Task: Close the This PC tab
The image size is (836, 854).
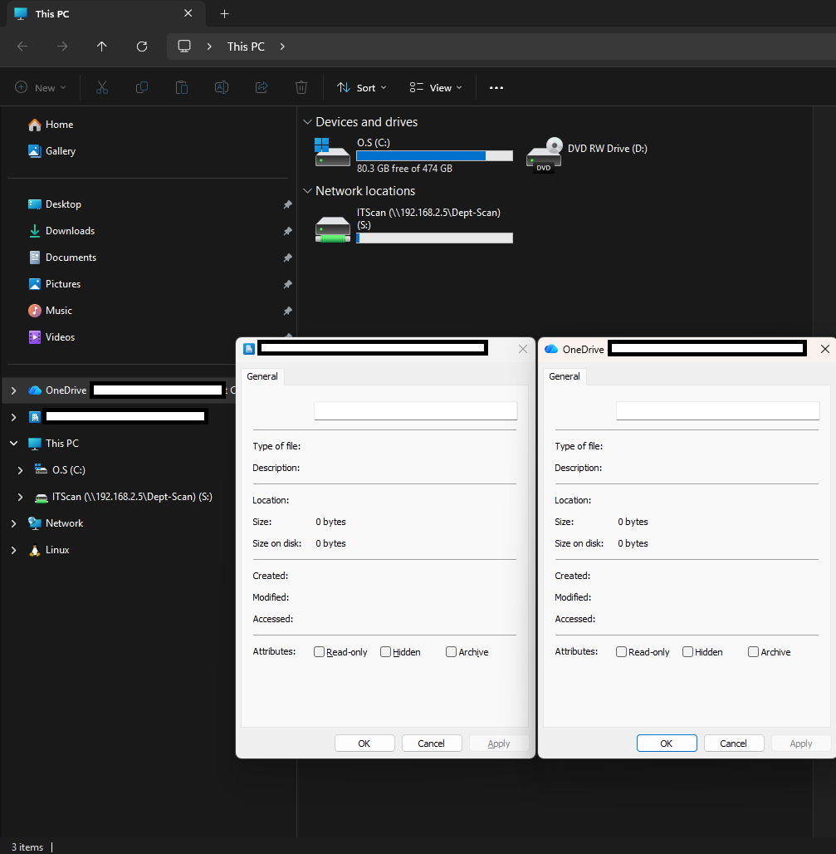Action: pos(188,13)
